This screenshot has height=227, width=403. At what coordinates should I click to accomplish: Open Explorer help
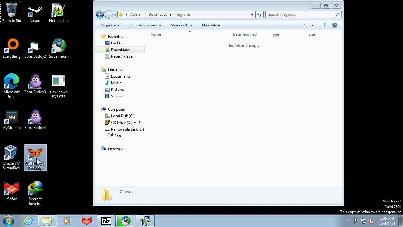coord(335,25)
